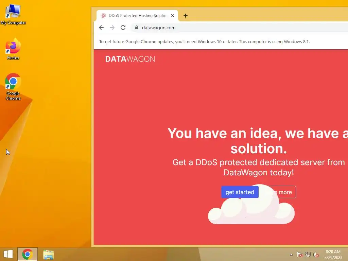Click the datawagon.com address bar

[x=240, y=28]
